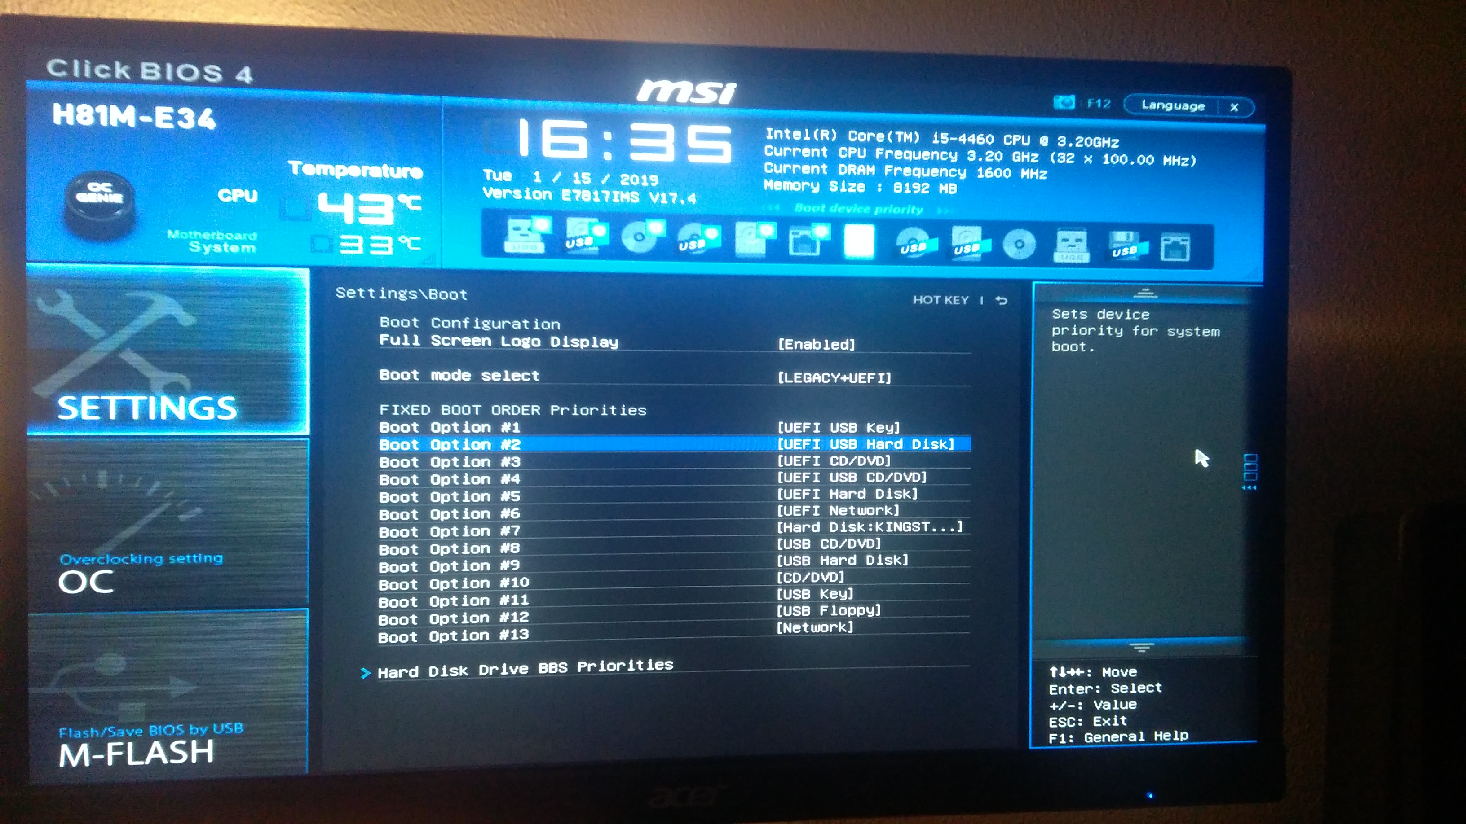Open Boot Option #7 Hard Disk KINGST value
Viewport: 1466px width, 824px height.
coord(870,527)
